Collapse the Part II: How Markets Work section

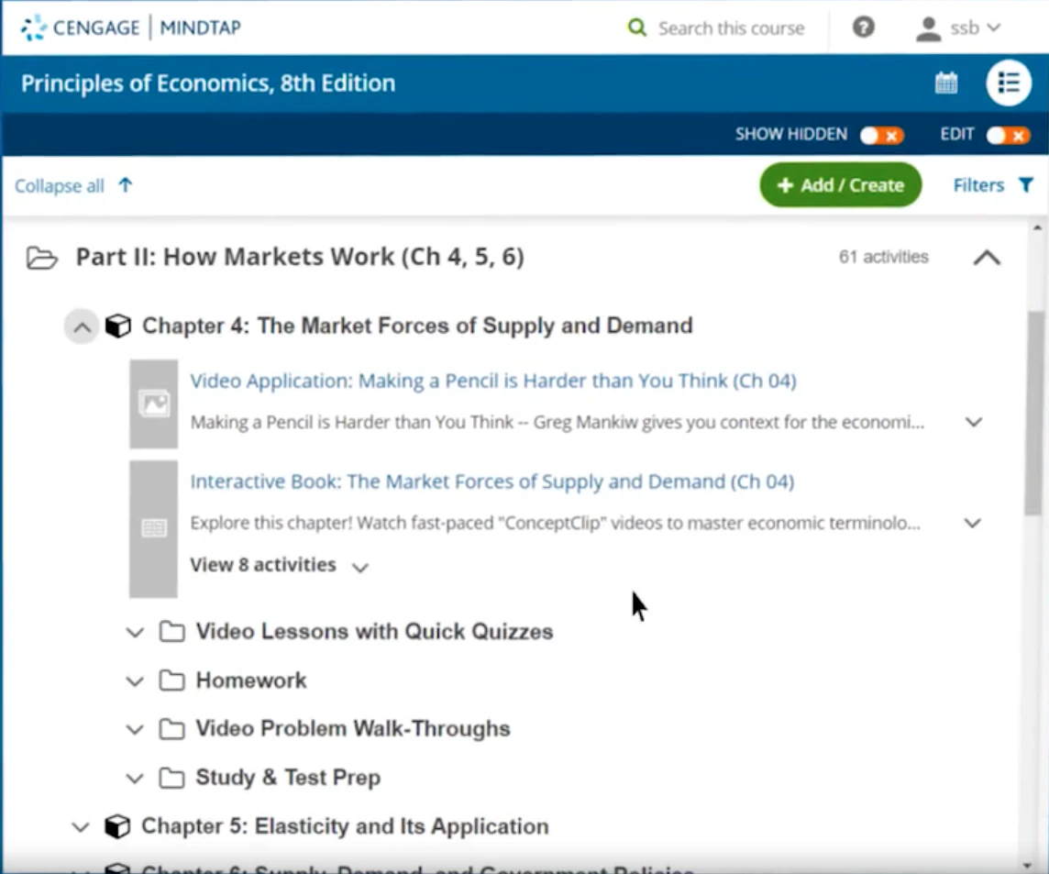pyautogui.click(x=986, y=258)
